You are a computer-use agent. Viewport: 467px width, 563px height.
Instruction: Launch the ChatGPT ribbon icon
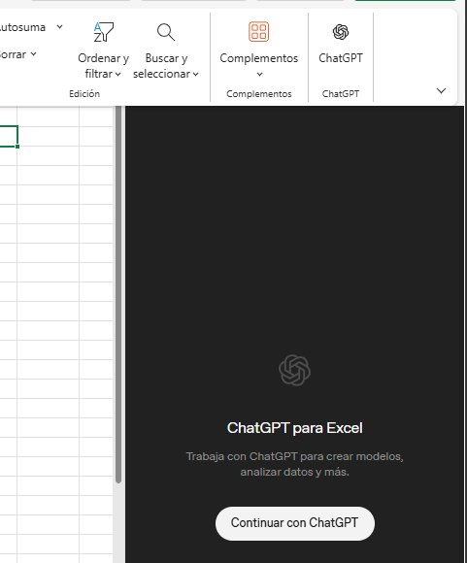341,32
